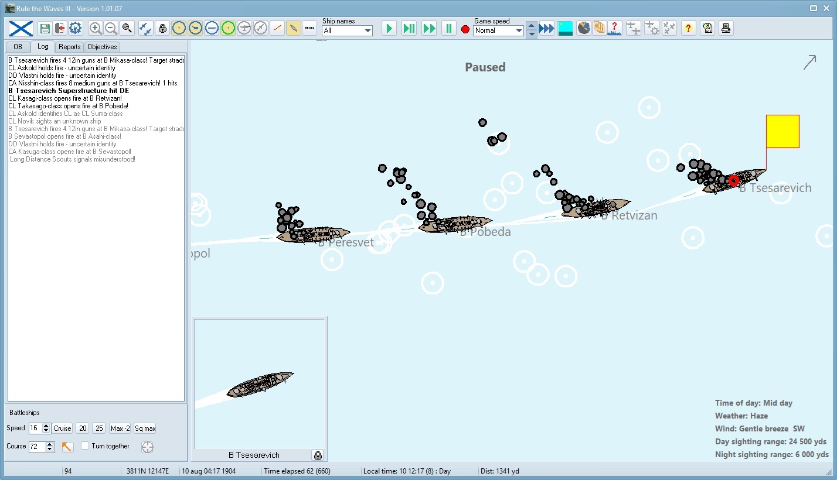
Task: Toggle the green circle range display button
Action: (x=228, y=28)
